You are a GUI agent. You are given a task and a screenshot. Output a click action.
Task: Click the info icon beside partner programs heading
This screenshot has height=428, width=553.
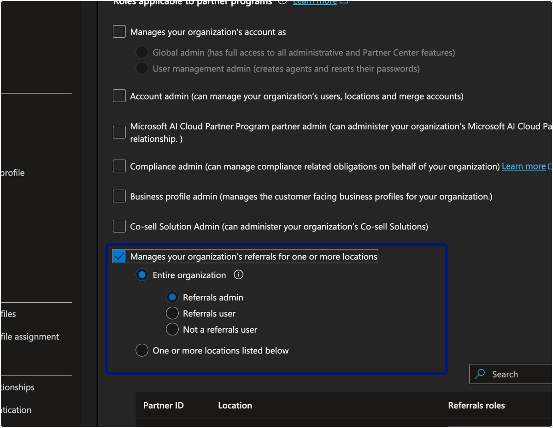282,1
